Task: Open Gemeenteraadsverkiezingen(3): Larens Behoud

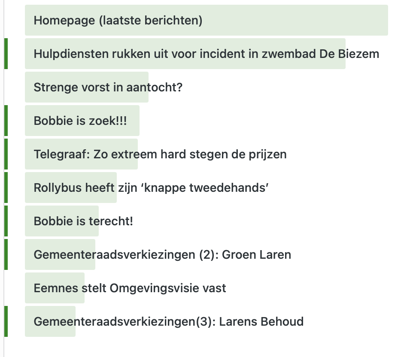Action: [168, 322]
